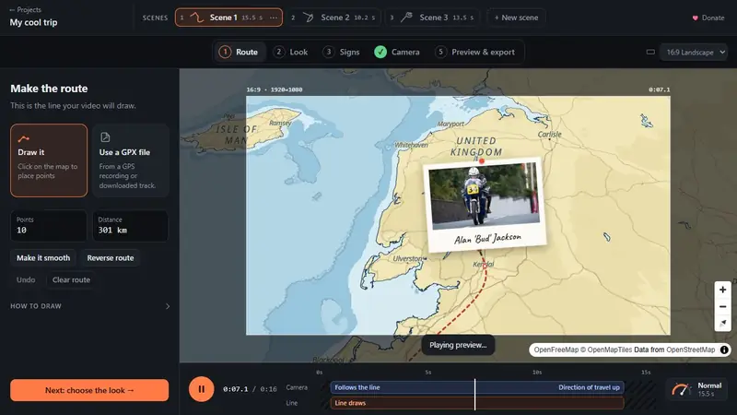Add a new scene
The width and height of the screenshot is (737, 415).
[x=516, y=18]
